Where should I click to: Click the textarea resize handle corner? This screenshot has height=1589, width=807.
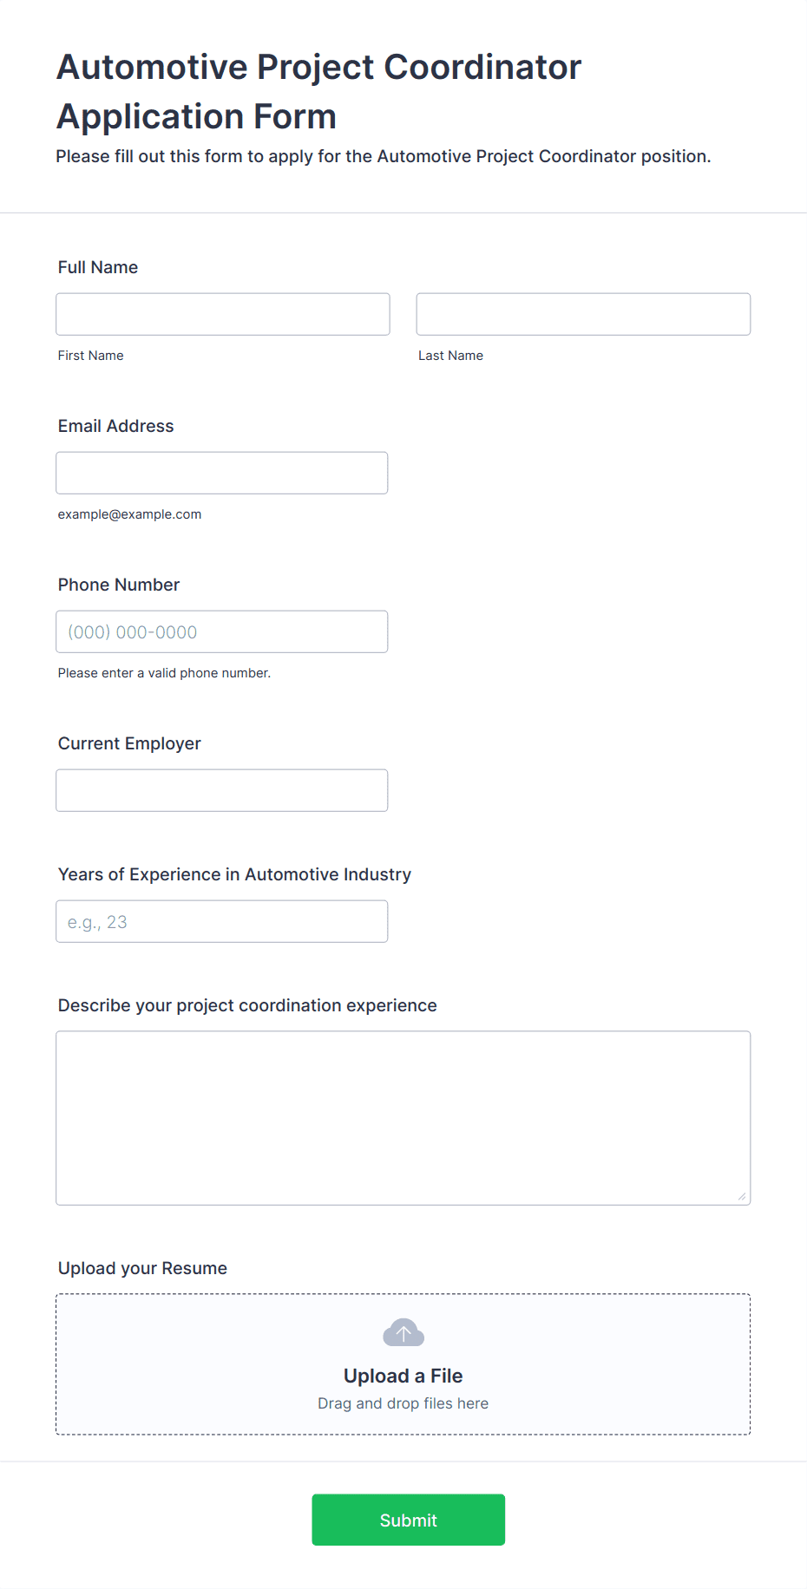pos(742,1196)
